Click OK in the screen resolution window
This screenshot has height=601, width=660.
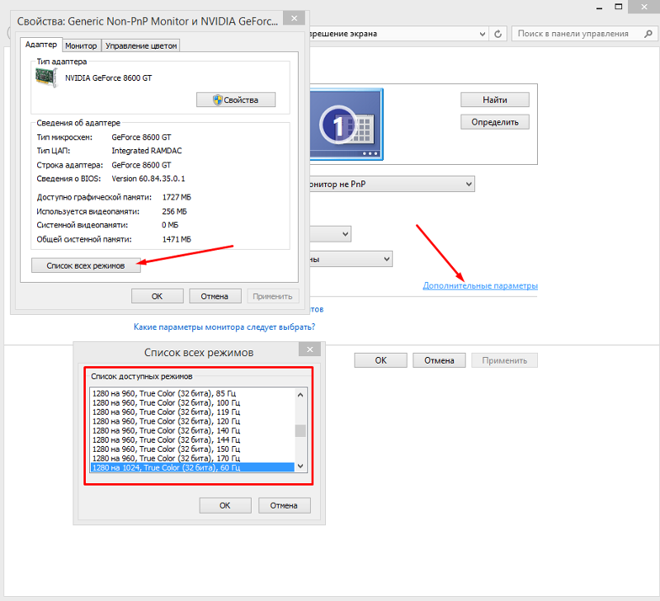tap(380, 360)
